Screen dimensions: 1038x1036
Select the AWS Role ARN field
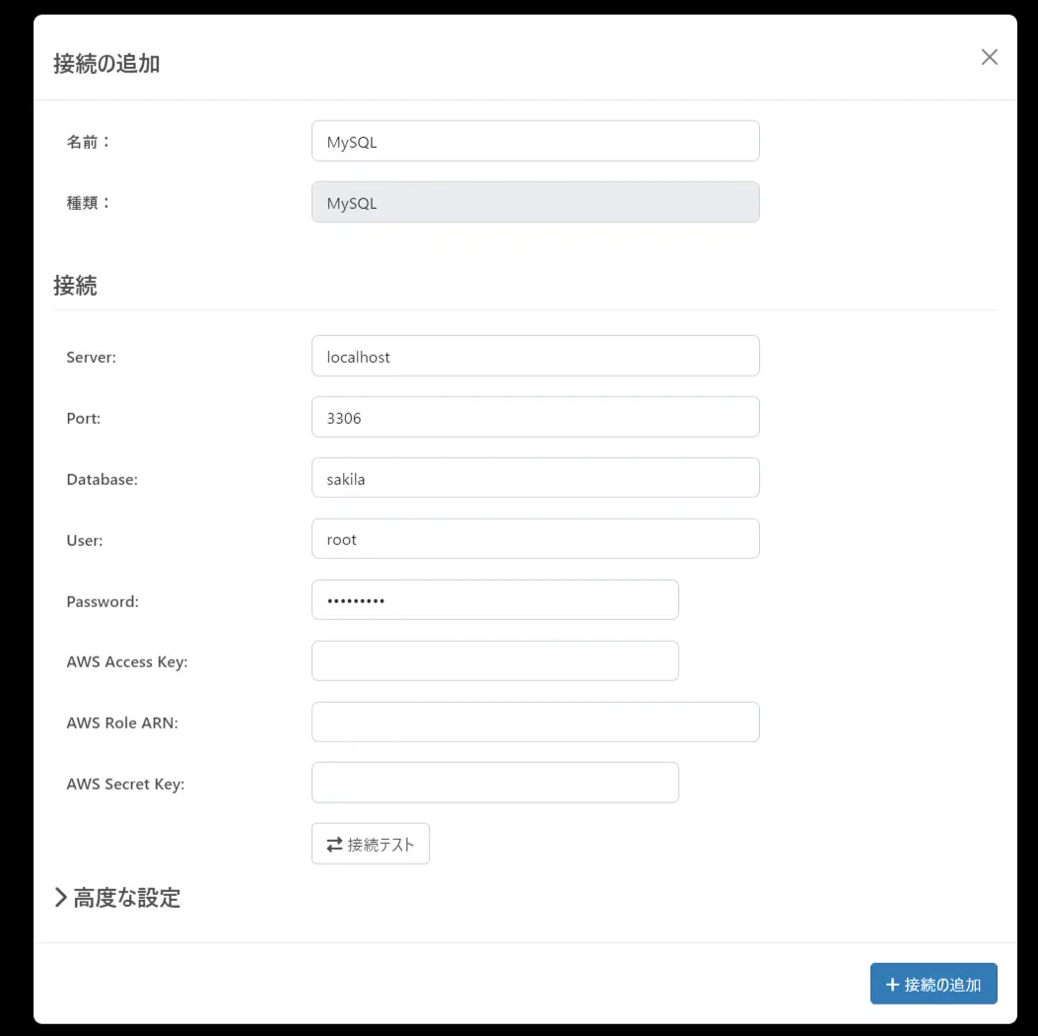click(x=535, y=722)
